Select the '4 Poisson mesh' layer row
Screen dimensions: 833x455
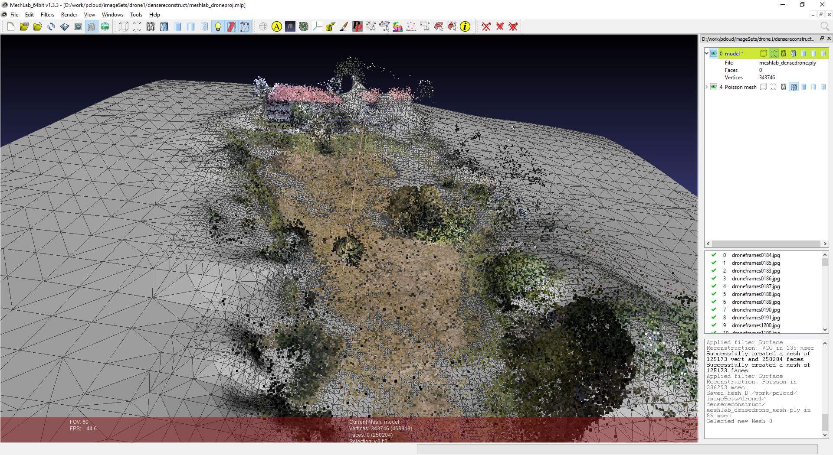767,87
